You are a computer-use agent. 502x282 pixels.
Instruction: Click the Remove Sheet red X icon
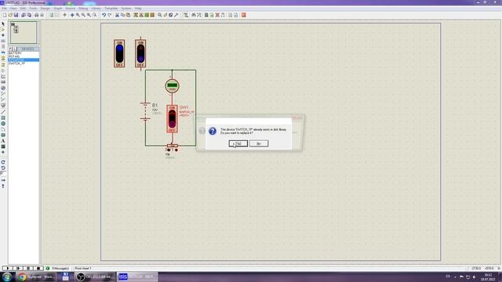point(217,15)
